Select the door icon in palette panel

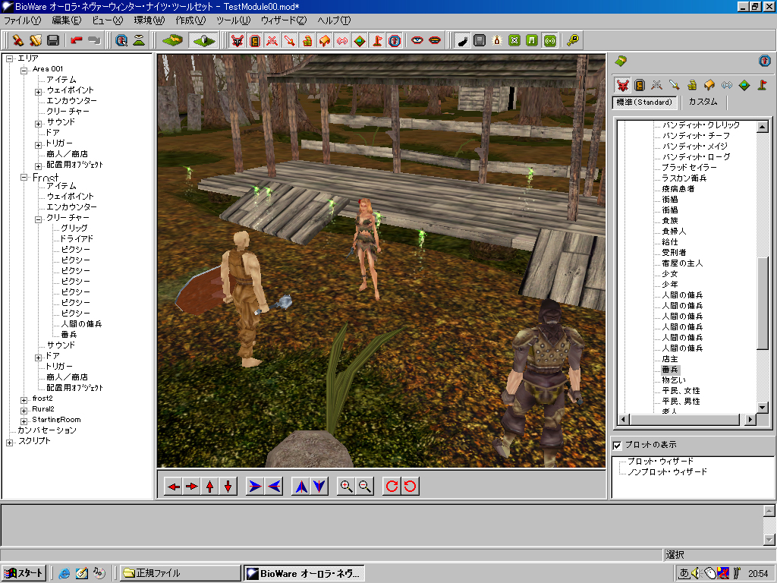tap(640, 85)
